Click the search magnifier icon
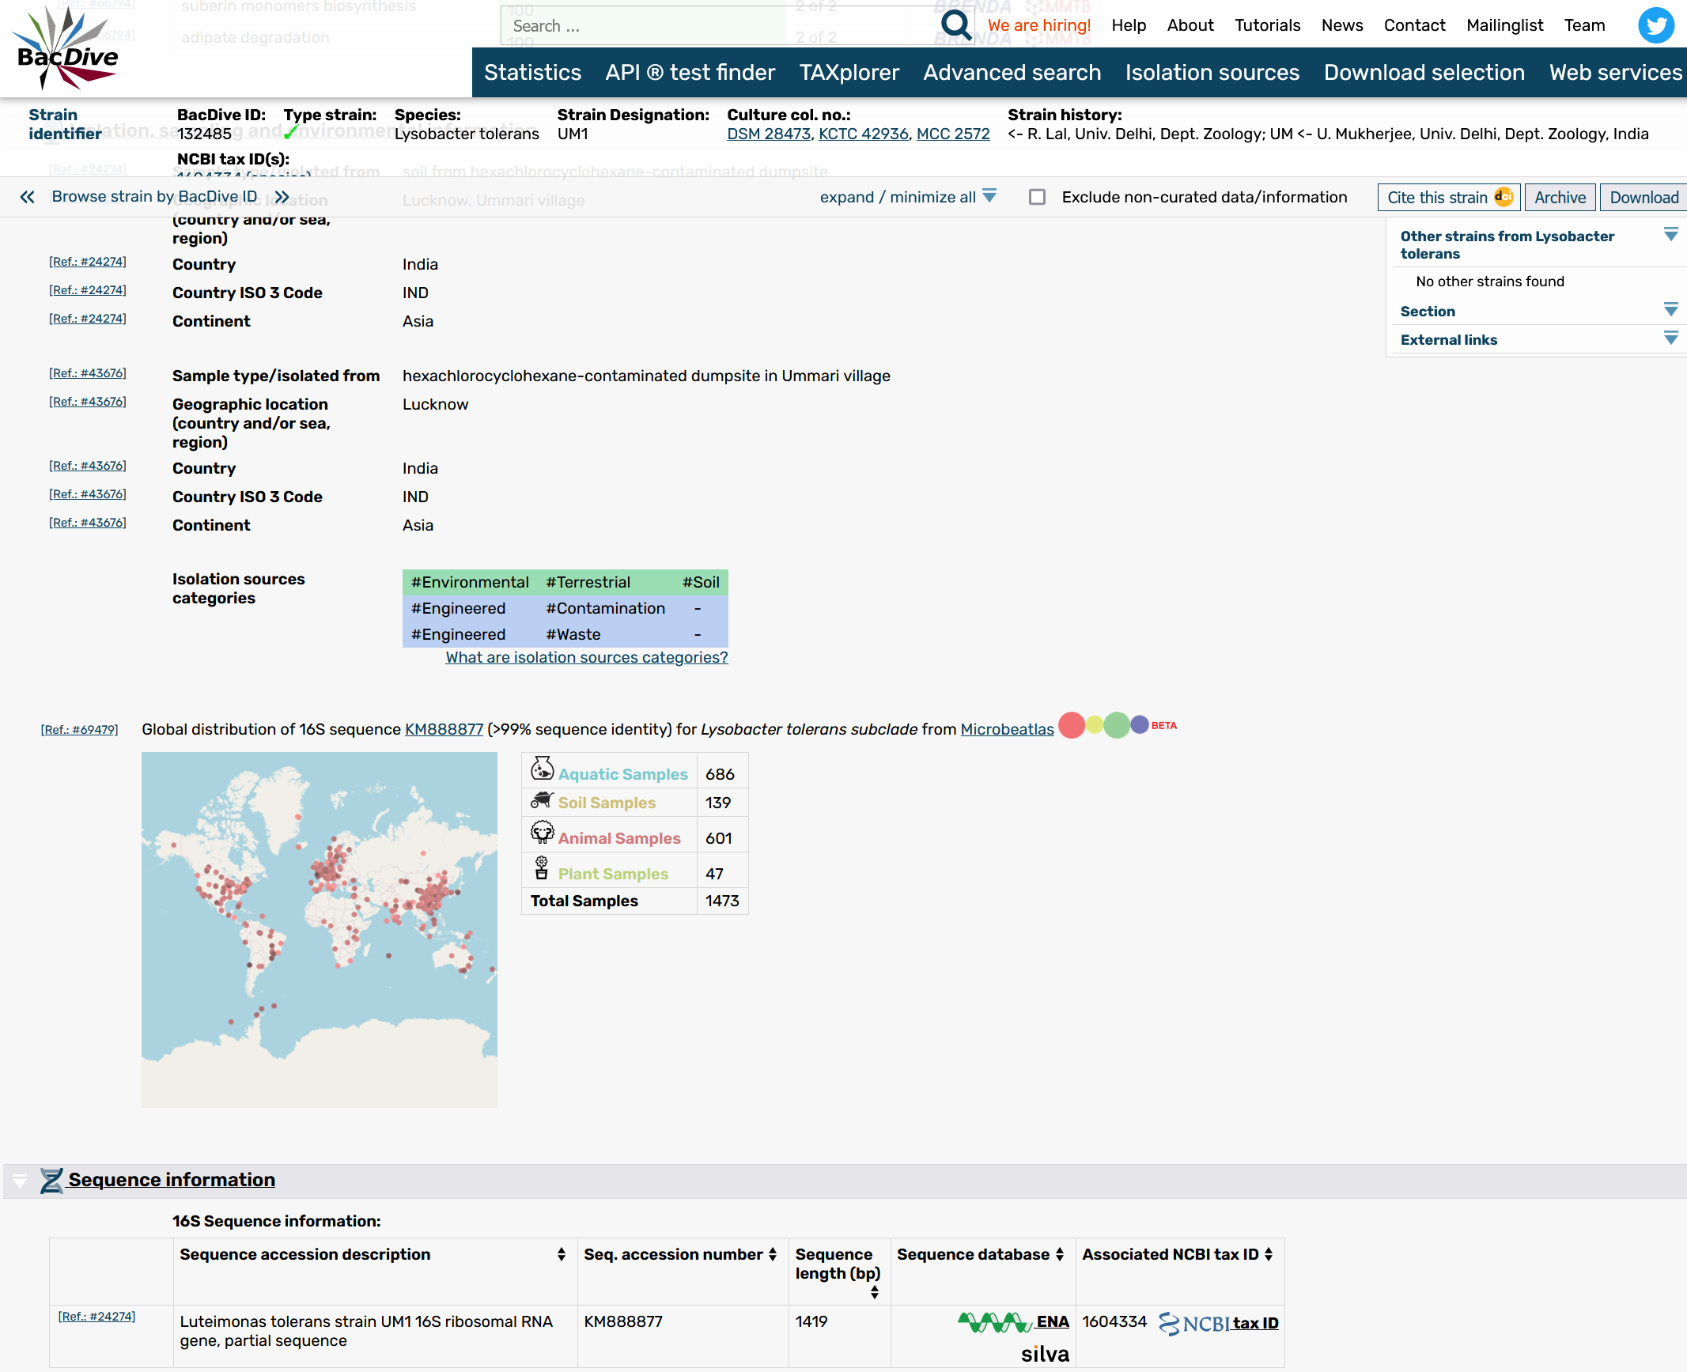The width and height of the screenshot is (1687, 1372). click(956, 25)
